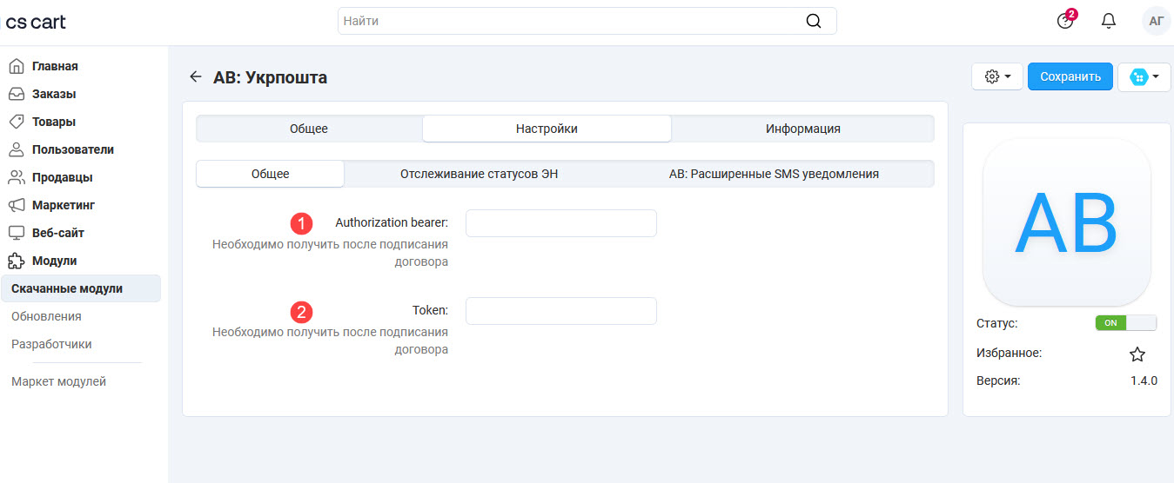Open AB: Расширенные SMS уведомления sub-tab

[x=774, y=174]
